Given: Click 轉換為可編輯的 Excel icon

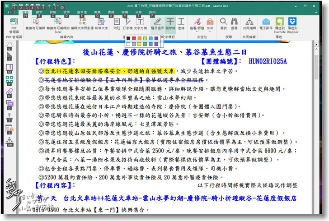Looking at the screenshot, I should click(x=58, y=25).
